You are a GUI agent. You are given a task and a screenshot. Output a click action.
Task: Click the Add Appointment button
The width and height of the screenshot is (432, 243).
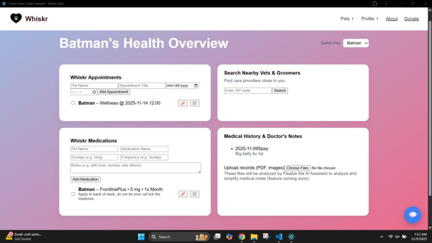(x=114, y=92)
